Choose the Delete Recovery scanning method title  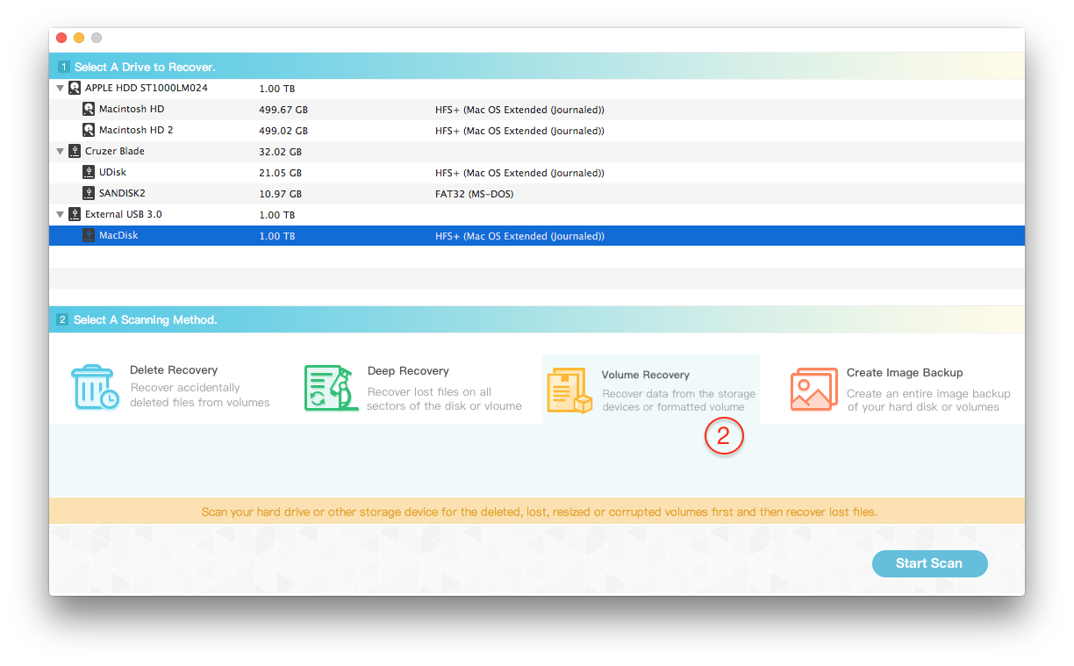pos(174,370)
